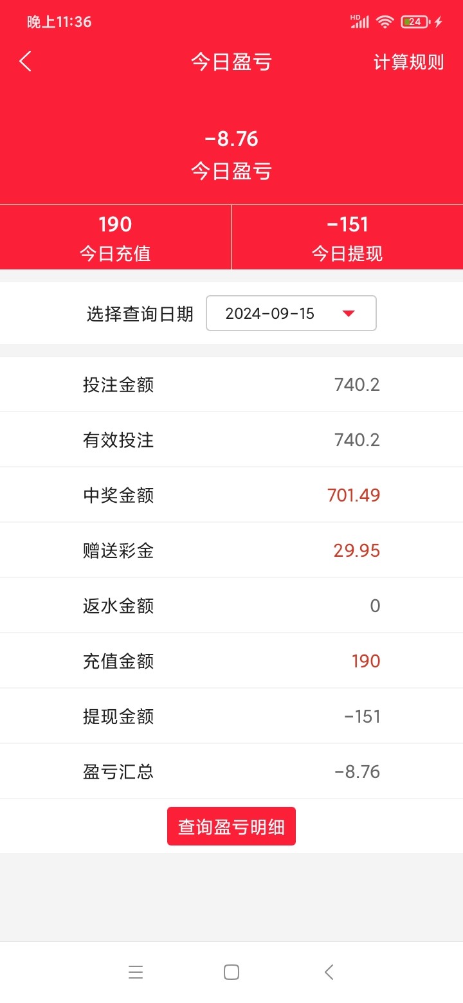Tap the battery indicator icon

click(415, 22)
